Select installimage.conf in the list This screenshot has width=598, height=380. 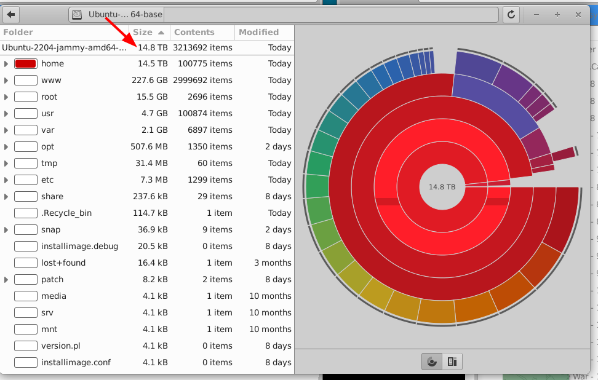[76, 363]
